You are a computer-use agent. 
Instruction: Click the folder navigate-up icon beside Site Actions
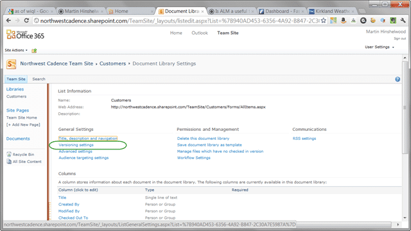[x=34, y=51]
